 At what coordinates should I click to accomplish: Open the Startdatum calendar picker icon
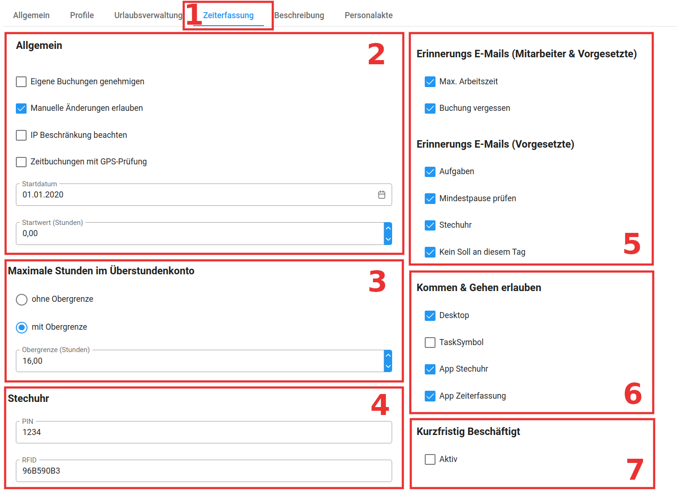coord(381,195)
